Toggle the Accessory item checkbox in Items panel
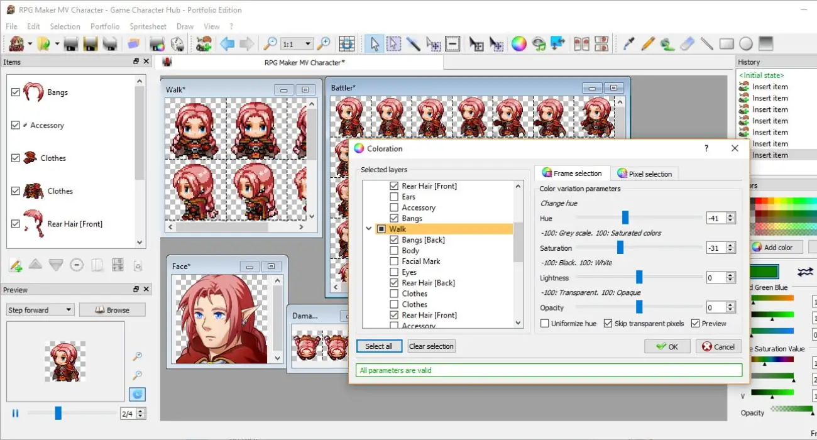817x440 pixels. (x=16, y=125)
